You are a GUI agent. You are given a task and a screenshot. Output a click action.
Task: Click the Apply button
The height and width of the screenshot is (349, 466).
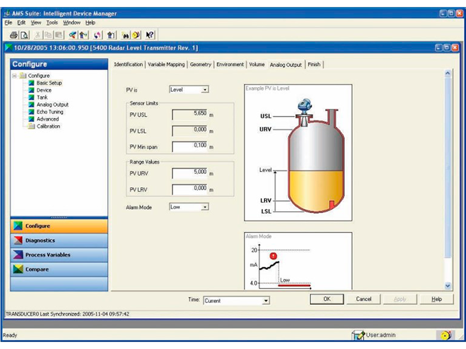[x=400, y=299]
